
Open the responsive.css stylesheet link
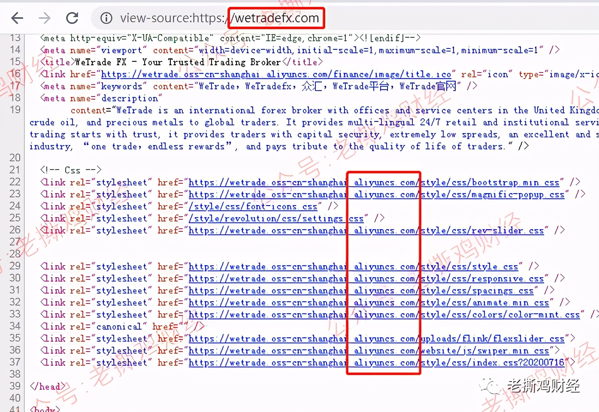click(x=366, y=279)
